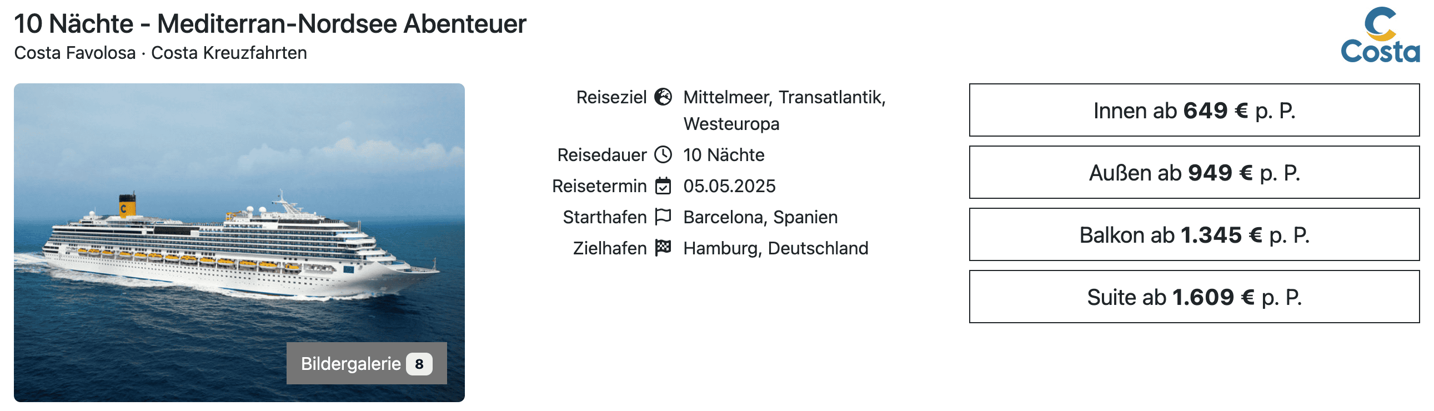Click the checkered flag icon beside Zielhafen
1434x411 pixels.
(x=663, y=247)
